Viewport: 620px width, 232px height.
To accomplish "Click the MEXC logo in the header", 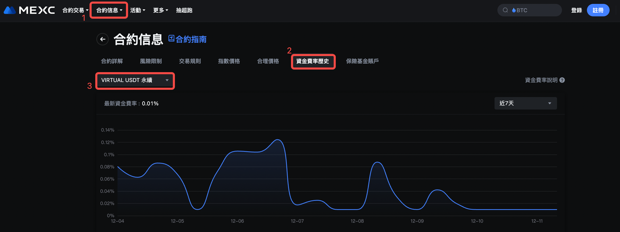I will pyautogui.click(x=29, y=10).
